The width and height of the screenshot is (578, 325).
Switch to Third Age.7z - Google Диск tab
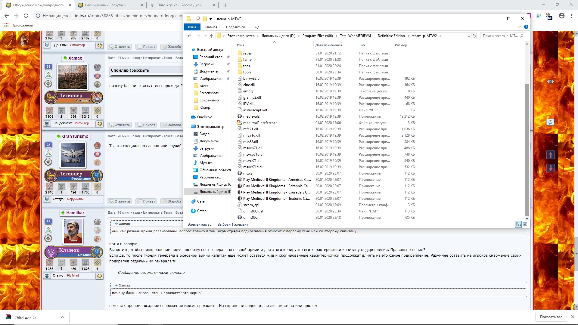[183, 5]
